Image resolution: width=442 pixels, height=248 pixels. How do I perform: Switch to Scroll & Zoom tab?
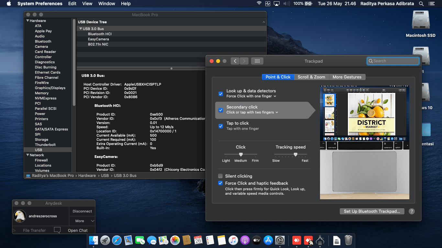tap(311, 77)
